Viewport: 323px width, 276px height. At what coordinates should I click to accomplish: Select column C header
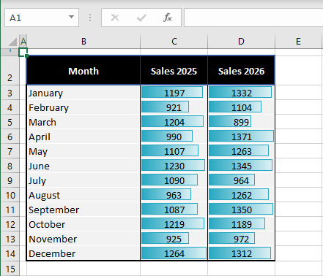[174, 42]
